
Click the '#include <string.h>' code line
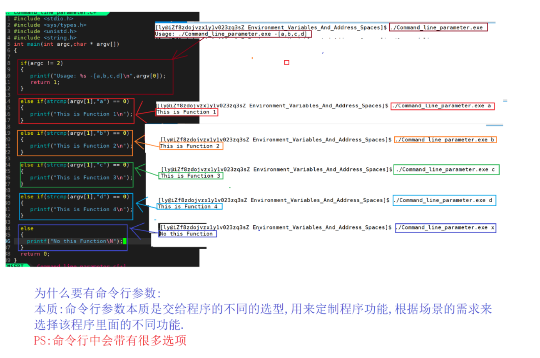(45, 37)
